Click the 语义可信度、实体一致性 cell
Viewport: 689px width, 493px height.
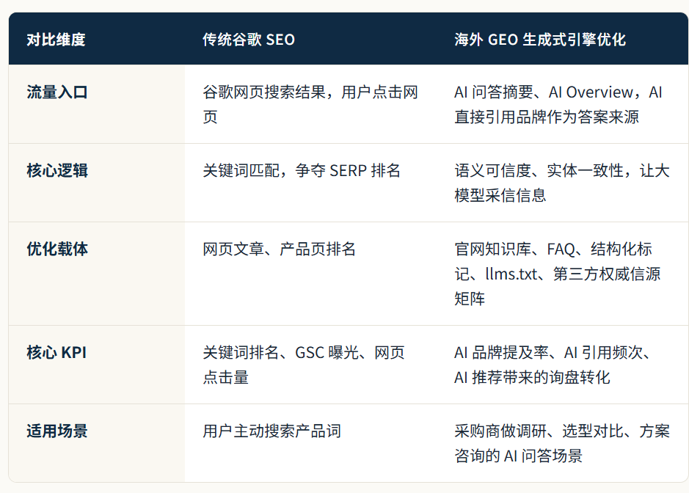tap(562, 183)
